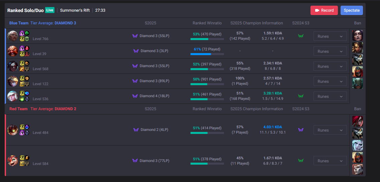Click the Diamond 3 (89LP) rank text
Viewport: 380px width, 182px height.
pyautogui.click(x=154, y=81)
